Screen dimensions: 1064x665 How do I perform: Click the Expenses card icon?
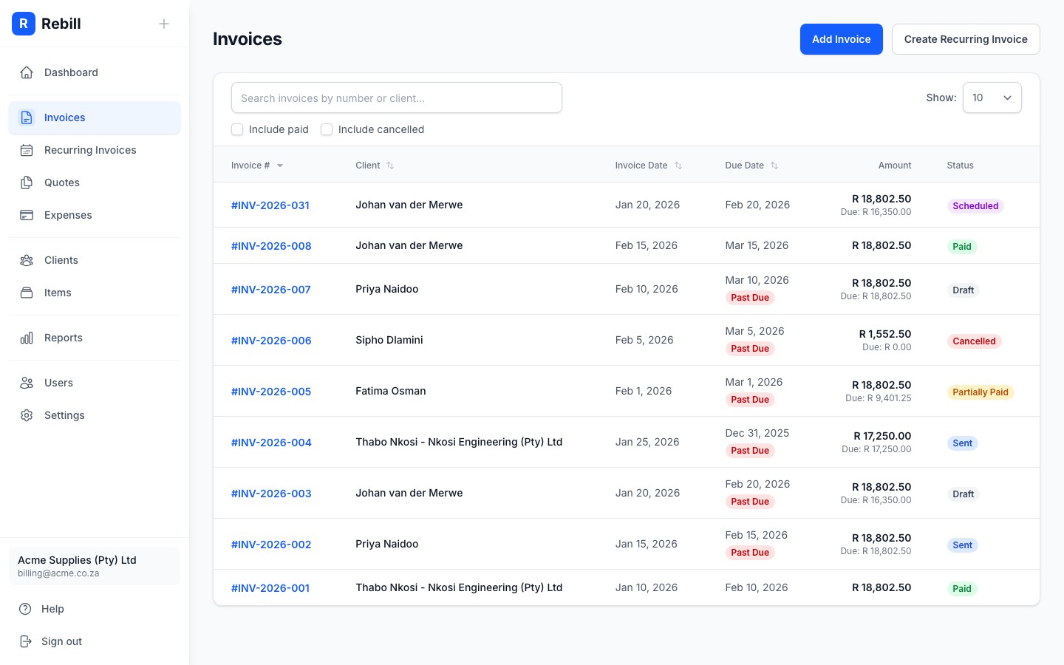click(27, 215)
